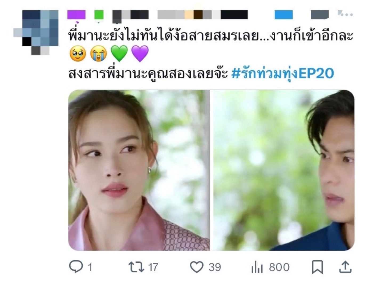Like the tweet with heart icon
Image resolution: width=373 pixels, height=285 pixels.
[197, 267]
